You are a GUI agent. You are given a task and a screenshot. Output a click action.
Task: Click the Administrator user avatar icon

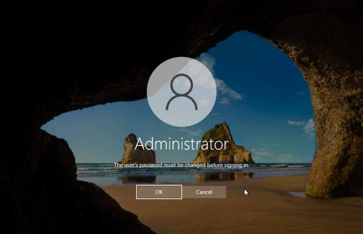(181, 92)
